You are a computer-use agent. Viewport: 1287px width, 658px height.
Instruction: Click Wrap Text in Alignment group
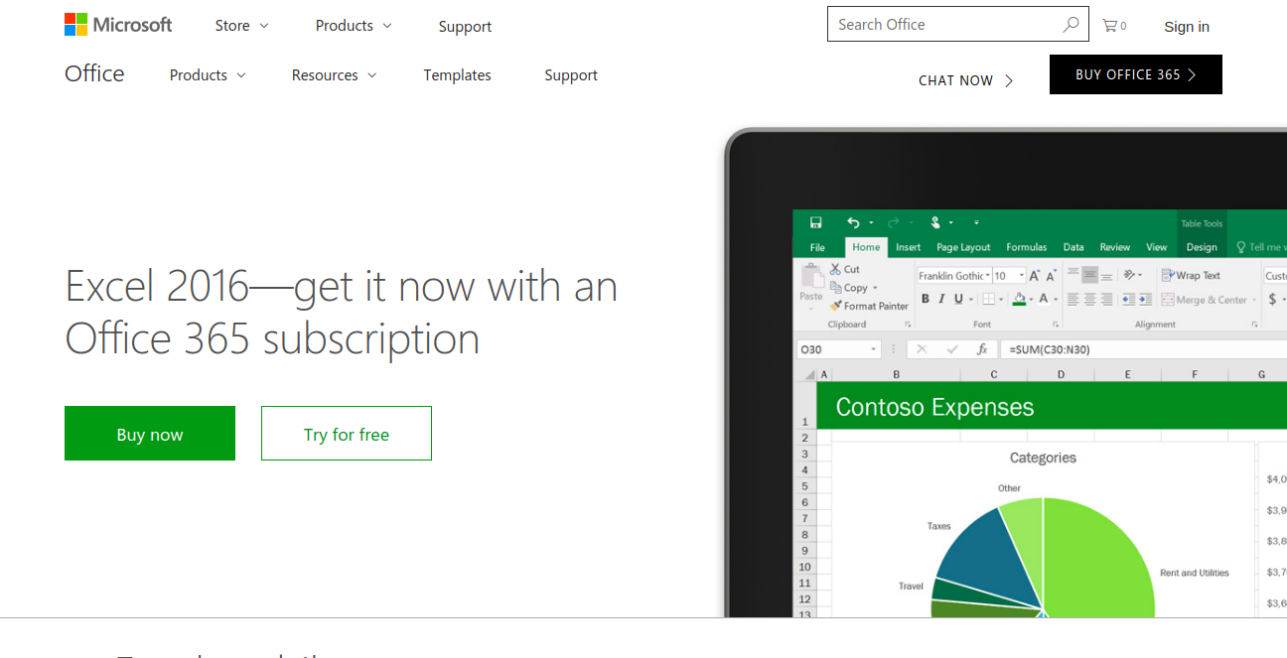click(x=1191, y=276)
